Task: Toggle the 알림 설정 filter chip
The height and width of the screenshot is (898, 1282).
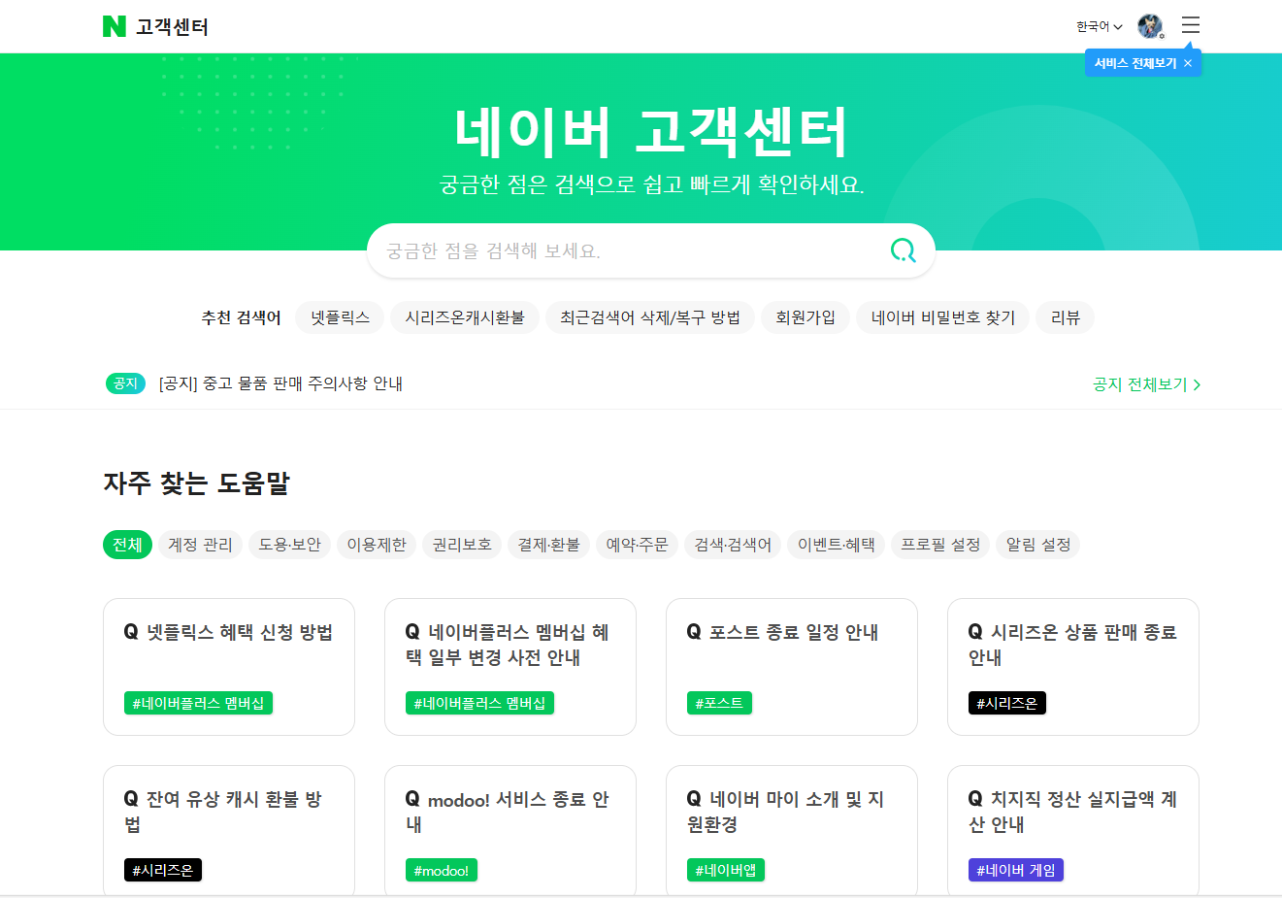Action: coord(1037,545)
